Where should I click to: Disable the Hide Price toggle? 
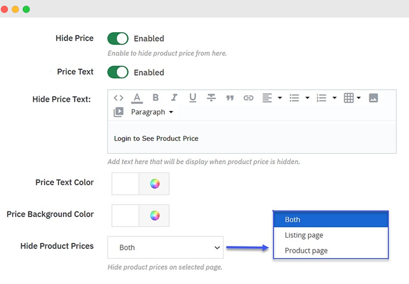coord(118,38)
